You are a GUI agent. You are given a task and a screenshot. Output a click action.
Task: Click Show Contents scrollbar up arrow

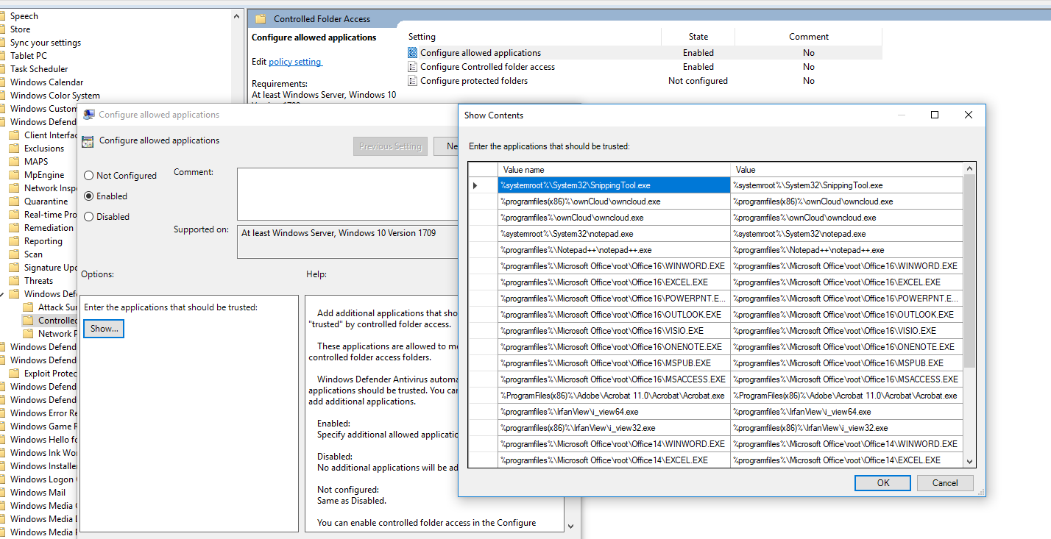969,168
